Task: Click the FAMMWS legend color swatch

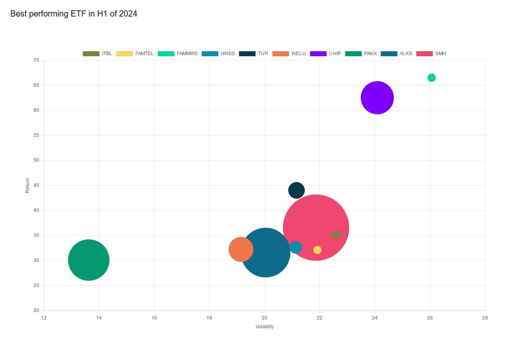Action: (x=166, y=54)
